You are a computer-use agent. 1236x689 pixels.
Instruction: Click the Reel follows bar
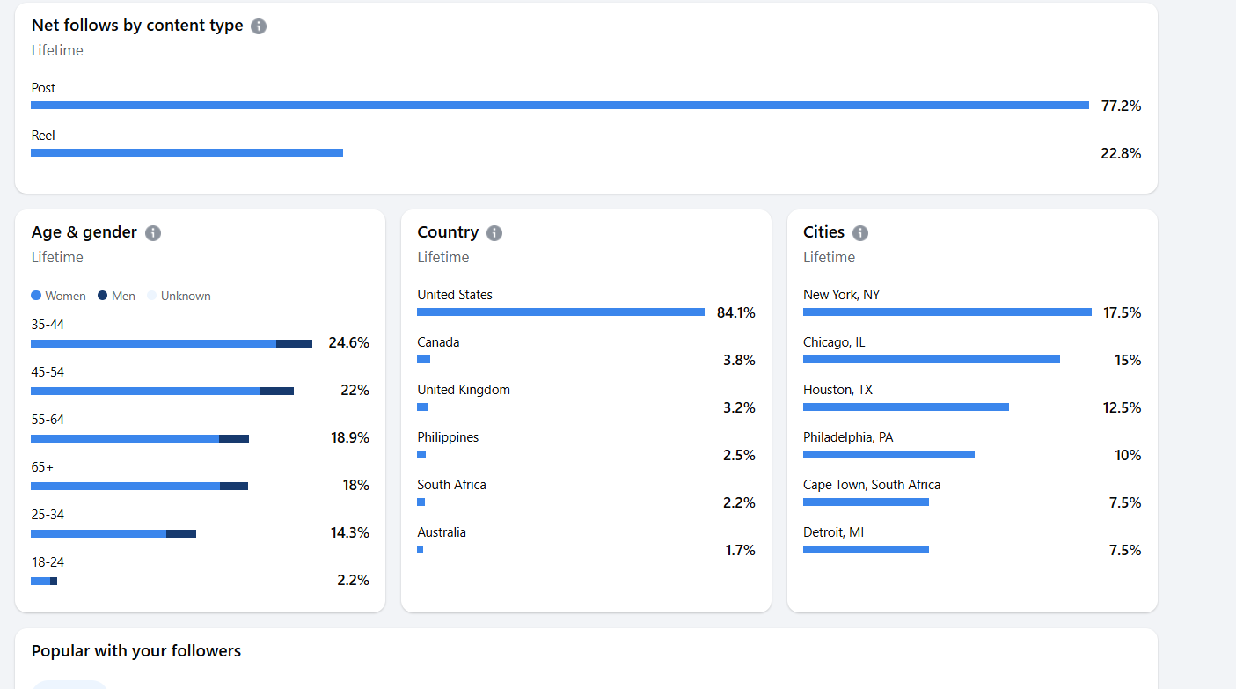click(x=186, y=153)
